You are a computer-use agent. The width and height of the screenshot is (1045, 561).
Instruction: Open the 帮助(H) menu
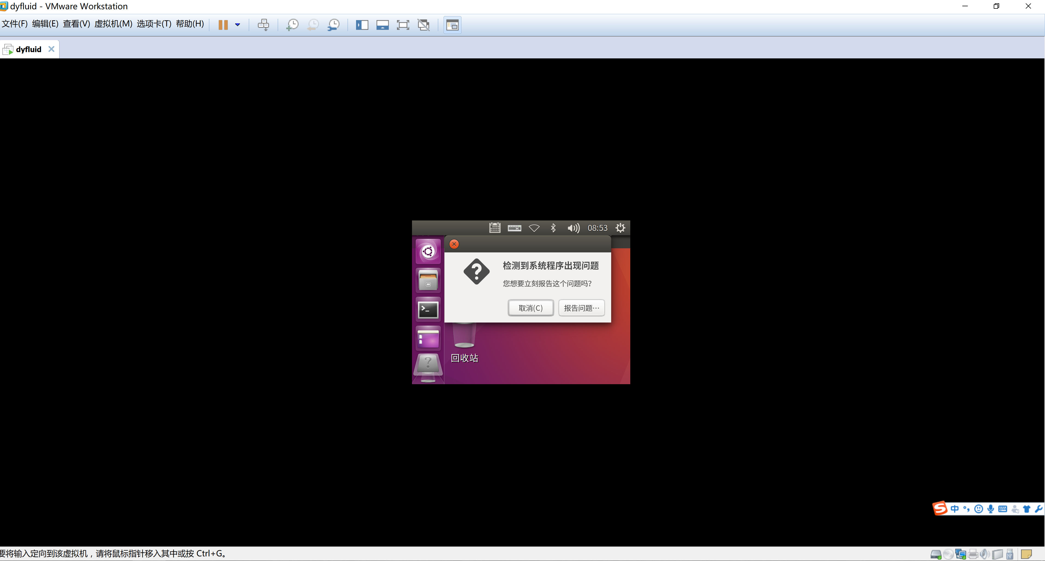tap(190, 24)
